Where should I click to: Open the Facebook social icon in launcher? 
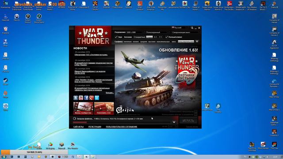(86, 98)
